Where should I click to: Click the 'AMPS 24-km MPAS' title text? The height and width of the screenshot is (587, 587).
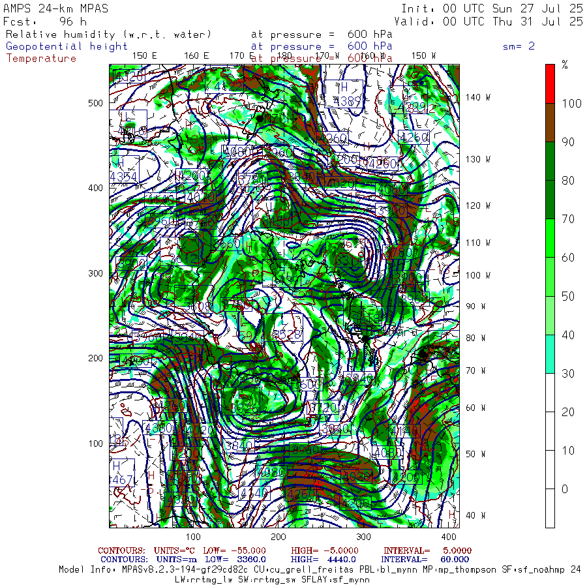[56, 8]
